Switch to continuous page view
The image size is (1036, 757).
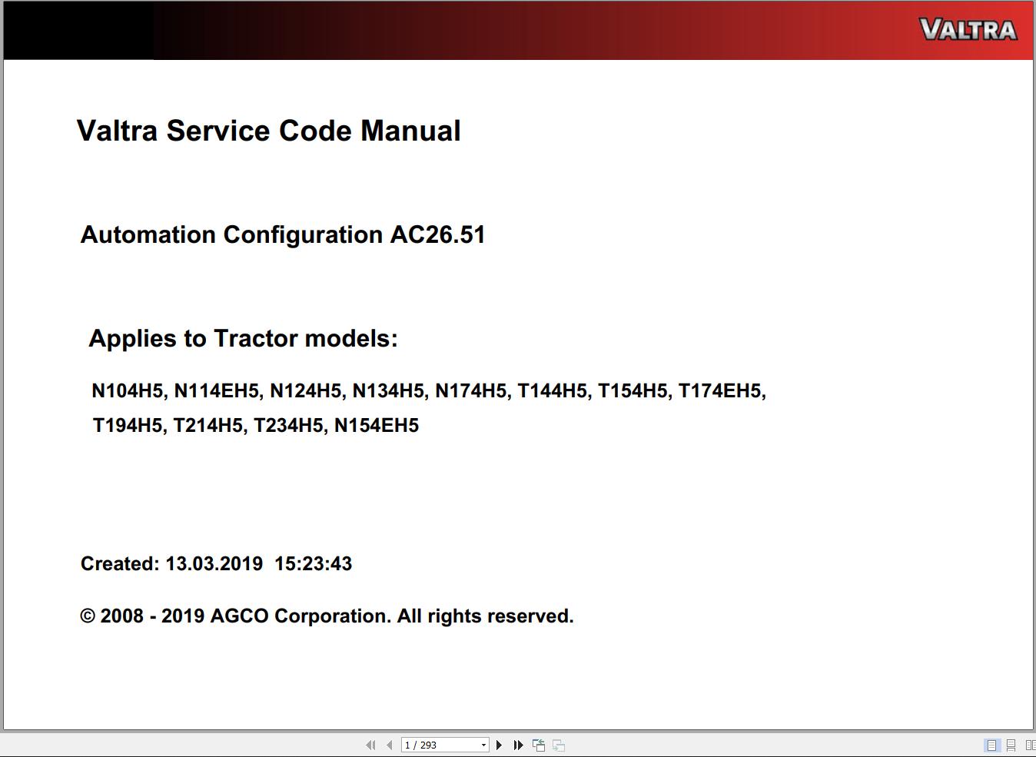pyautogui.click(x=1011, y=745)
